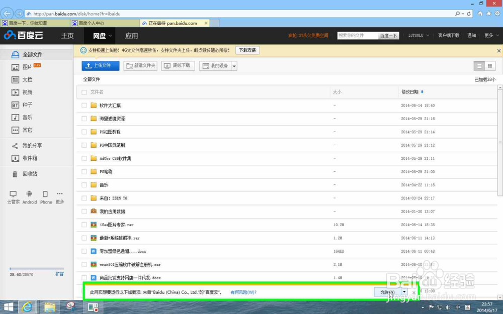Sort by 修改日期 column arrow
Image resolution: width=503 pixels, height=314 pixels.
click(422, 92)
